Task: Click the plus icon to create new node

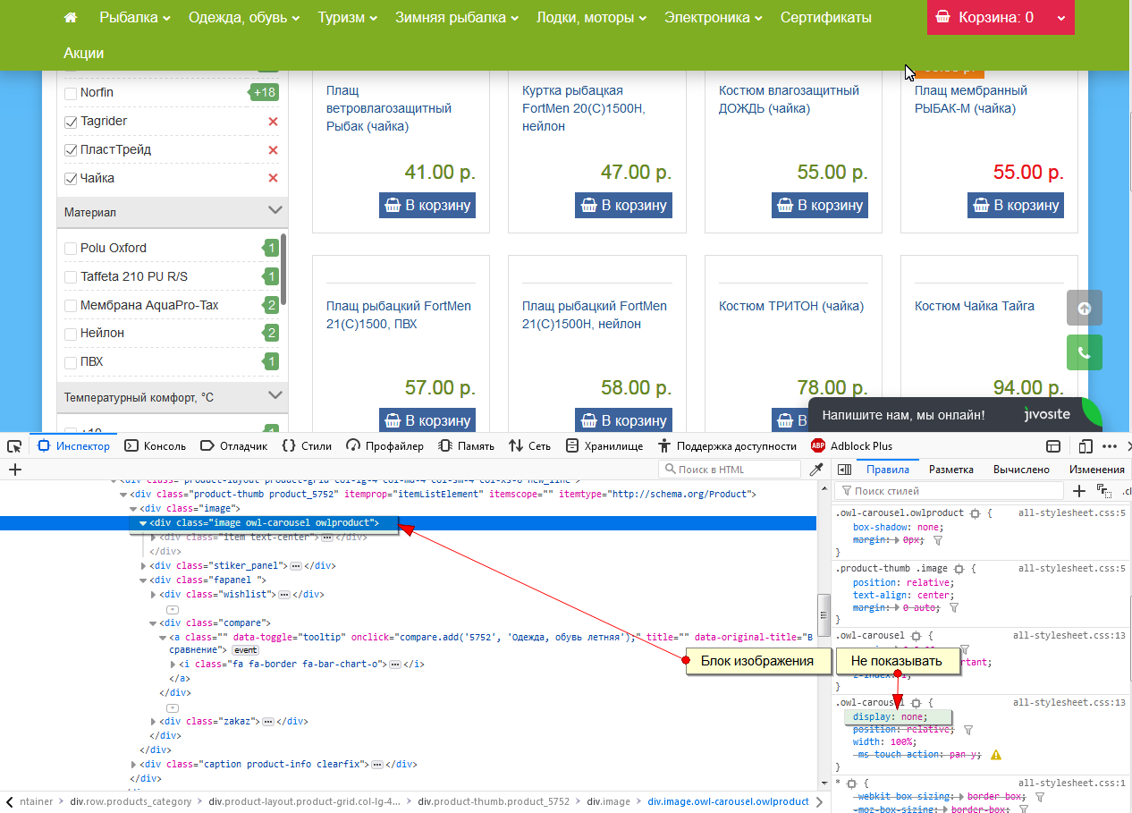Action: (14, 470)
